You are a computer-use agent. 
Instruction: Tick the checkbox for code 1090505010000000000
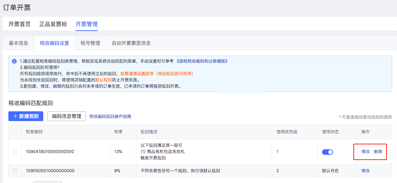15,171
